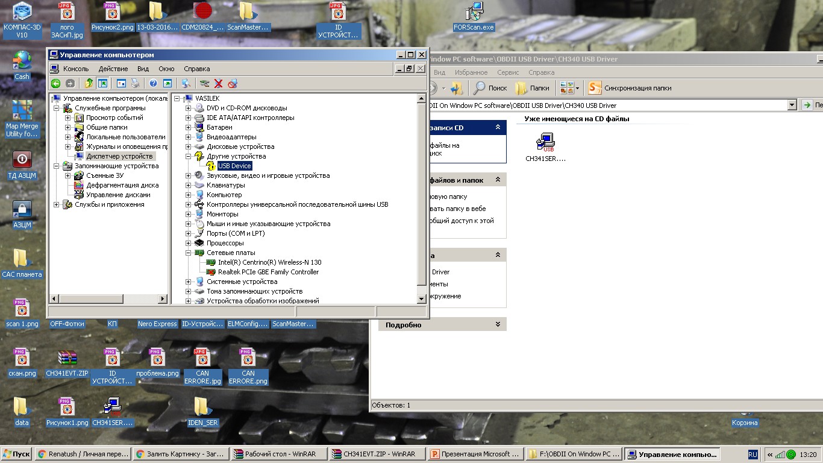Select Realtek PCIe GBE Family Controller
823x463 pixels.
pos(268,272)
